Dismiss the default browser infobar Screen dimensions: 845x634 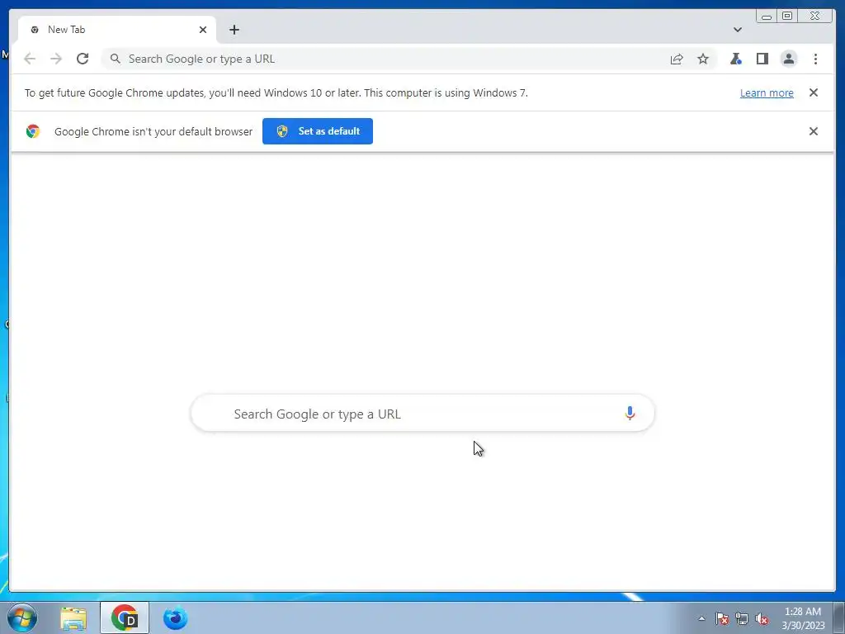[813, 131]
